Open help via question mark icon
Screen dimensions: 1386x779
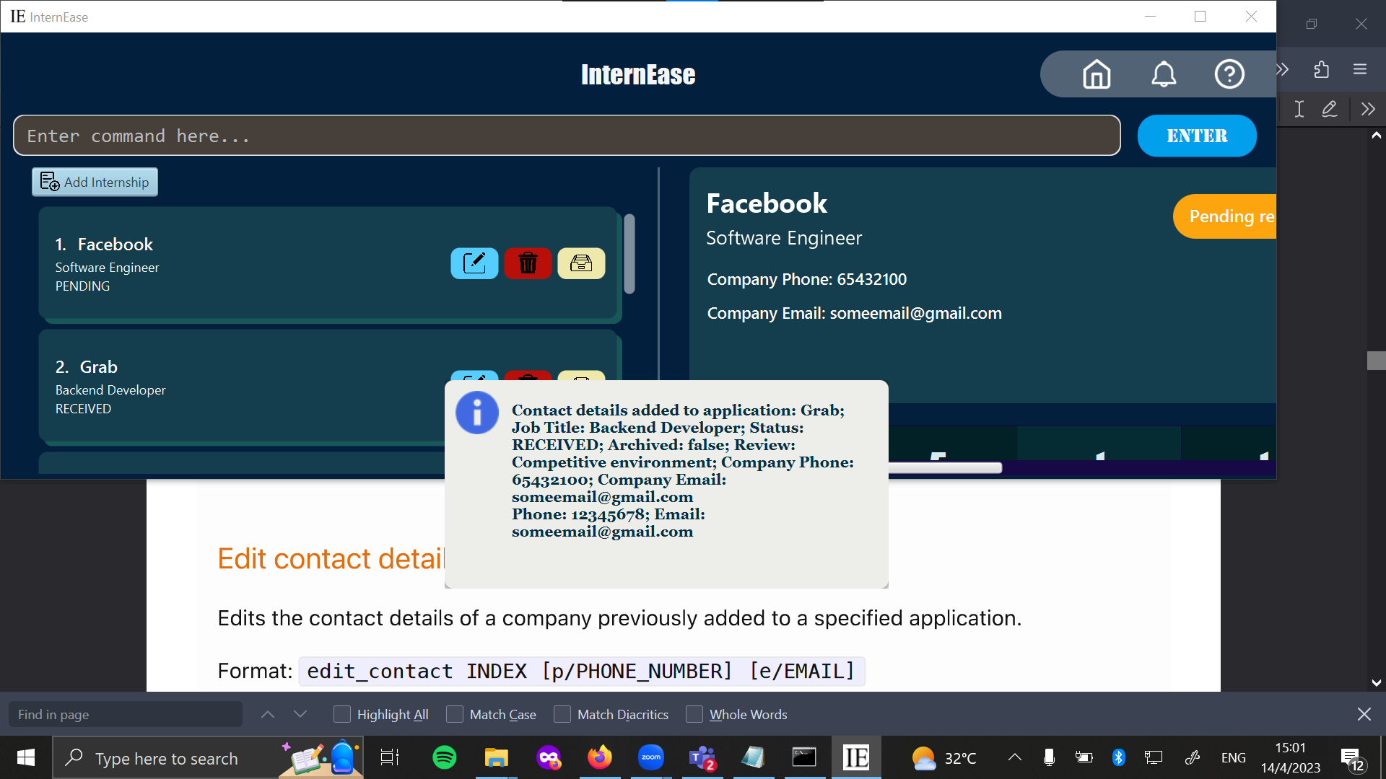[1229, 74]
